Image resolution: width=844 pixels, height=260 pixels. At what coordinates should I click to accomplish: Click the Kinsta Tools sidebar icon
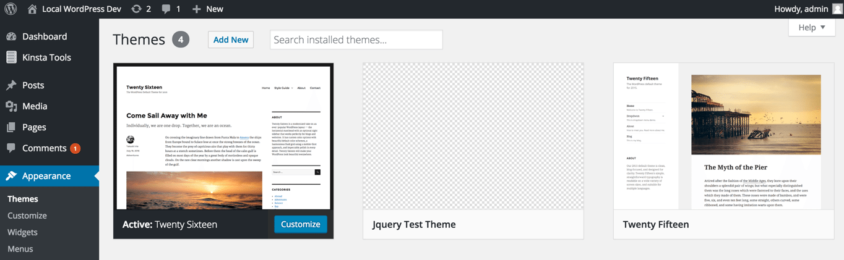(11, 57)
